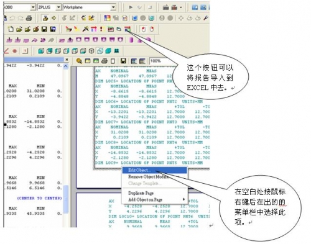Open the A0B0 probe tip dropdown
The height and width of the screenshot is (244, 311).
click(x=33, y=7)
